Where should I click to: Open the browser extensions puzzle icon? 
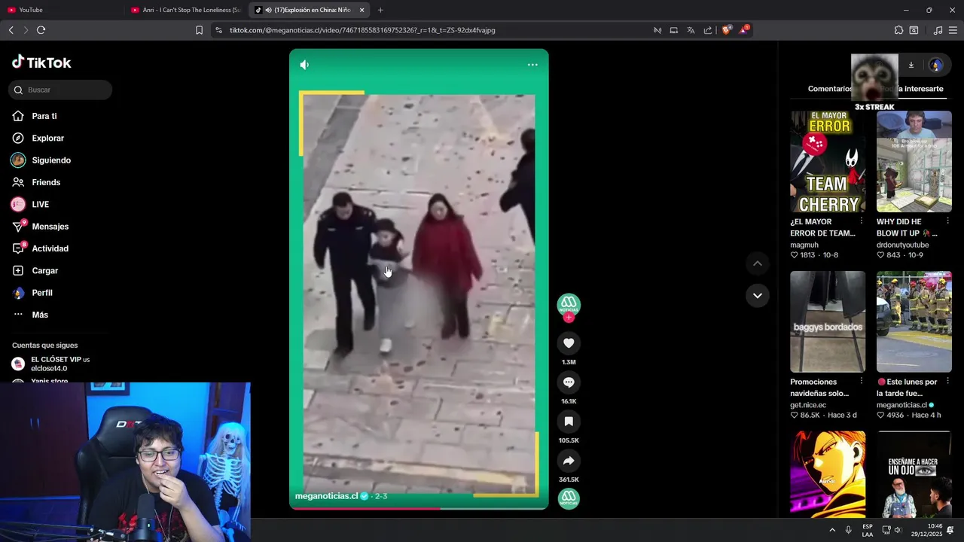898,30
